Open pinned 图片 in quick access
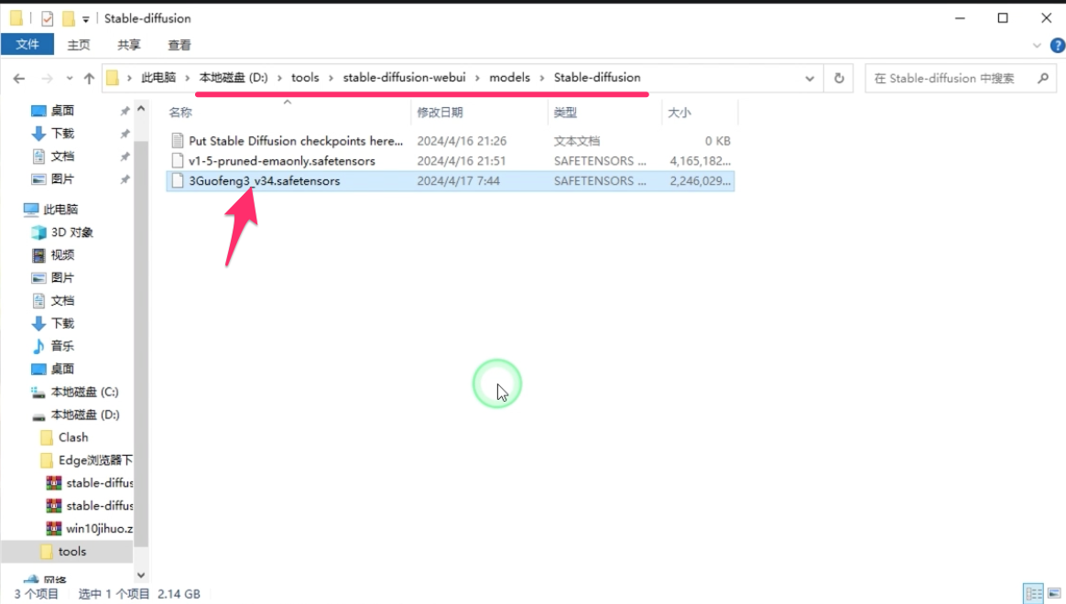This screenshot has height=604, width=1066. 62,178
